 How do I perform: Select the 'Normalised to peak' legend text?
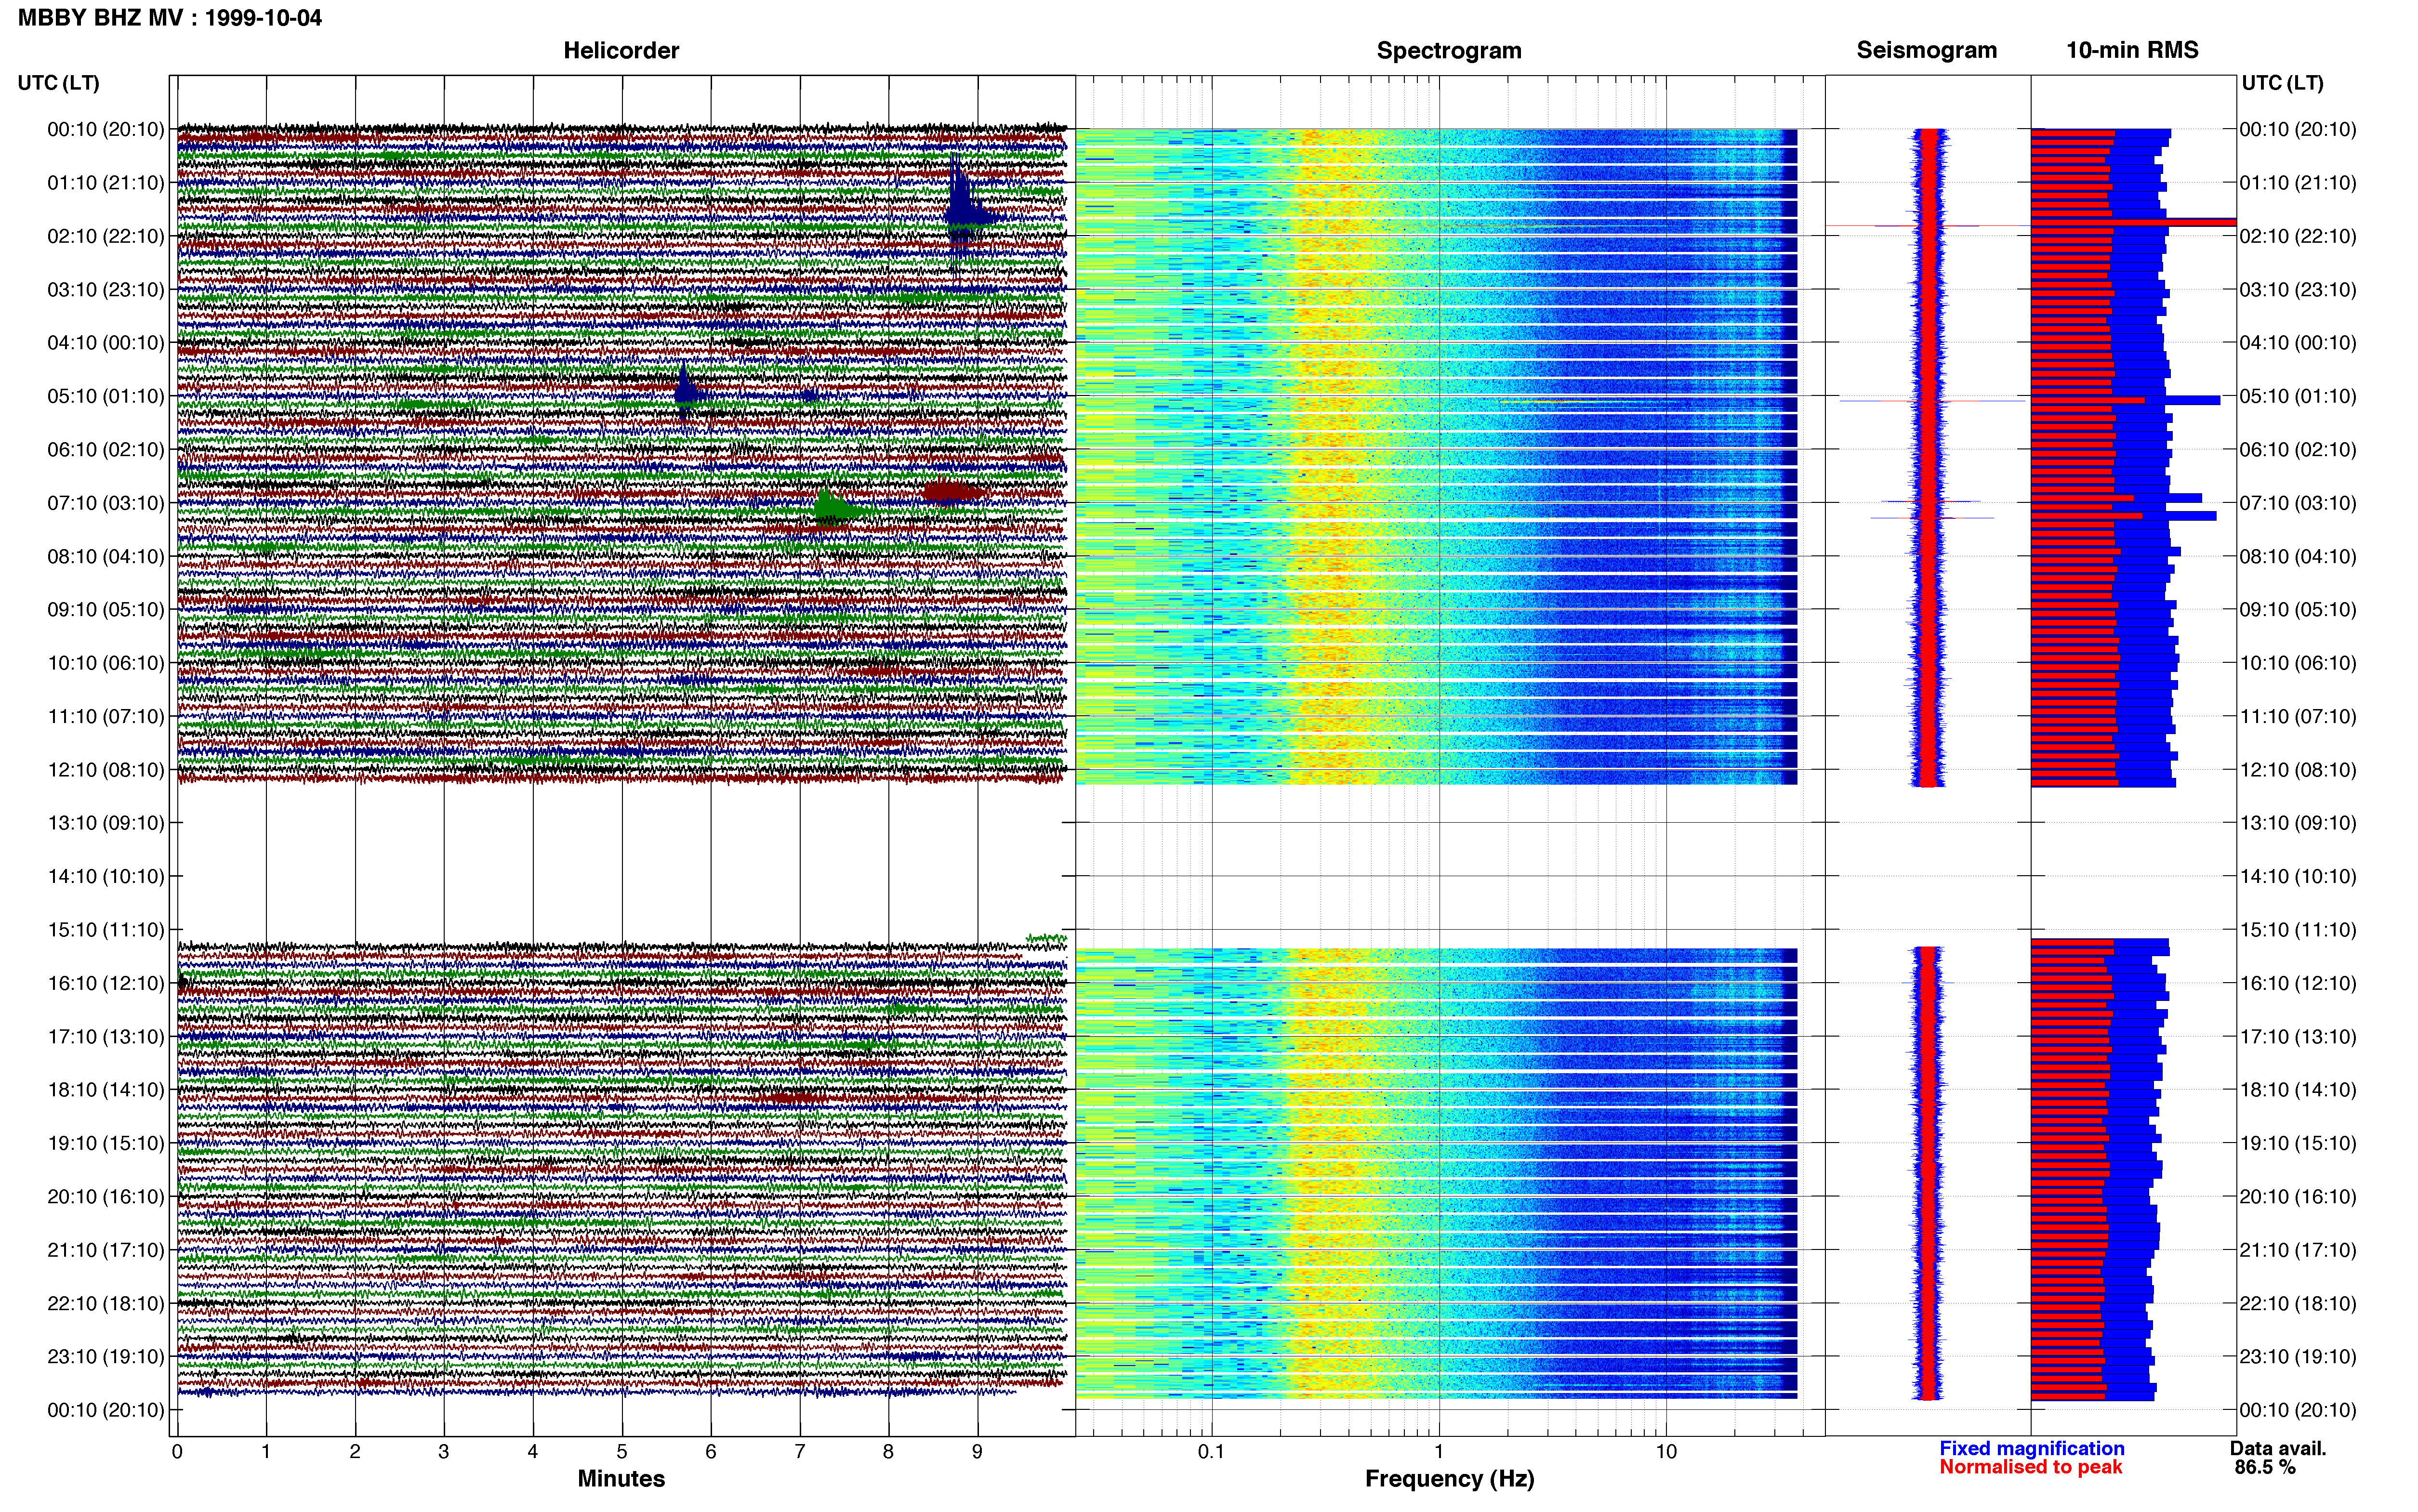pyautogui.click(x=2031, y=1467)
